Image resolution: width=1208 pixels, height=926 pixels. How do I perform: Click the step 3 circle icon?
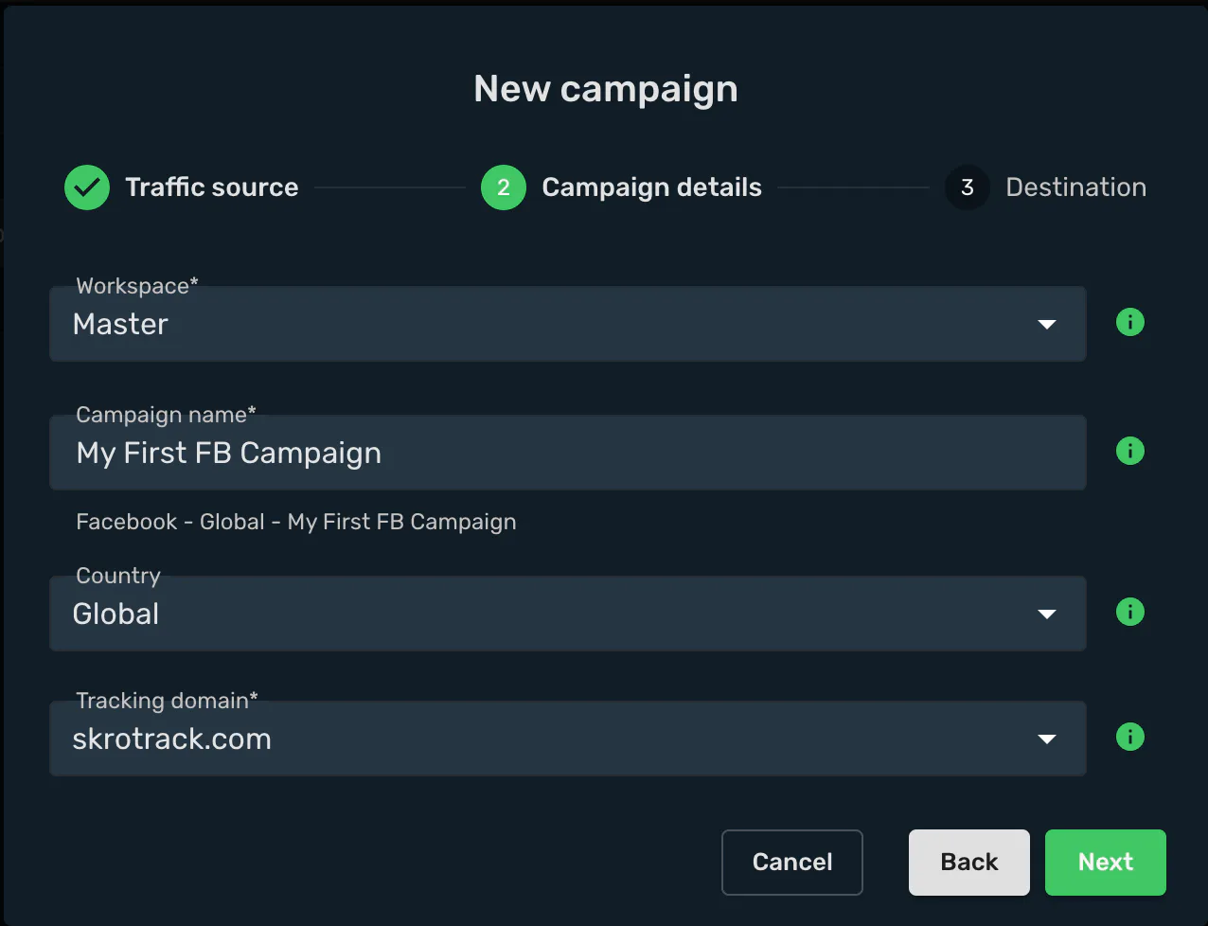968,187
